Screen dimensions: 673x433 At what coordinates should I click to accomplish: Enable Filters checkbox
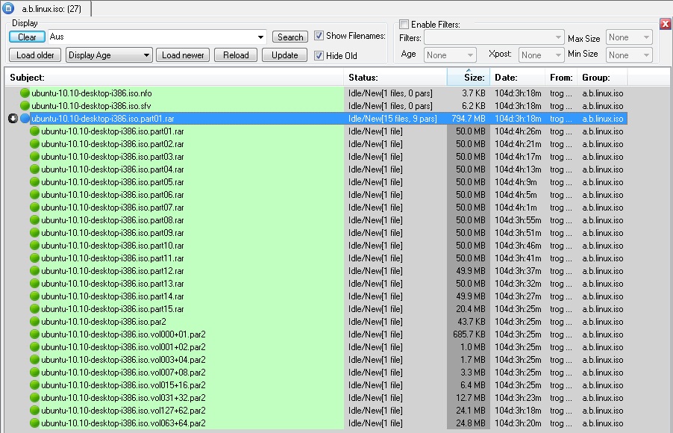click(404, 24)
